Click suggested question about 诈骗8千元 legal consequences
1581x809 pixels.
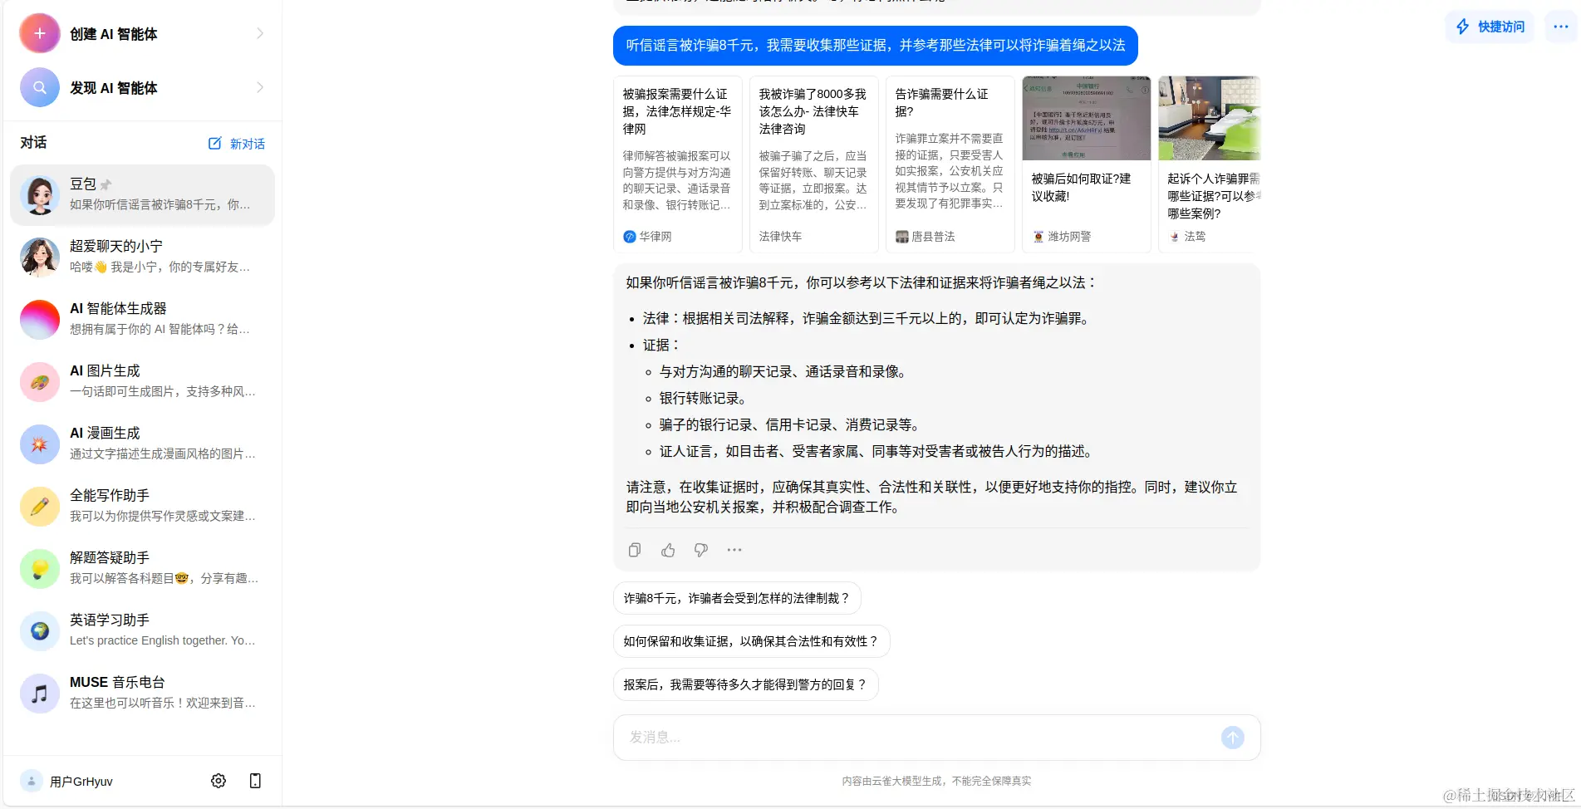point(737,597)
